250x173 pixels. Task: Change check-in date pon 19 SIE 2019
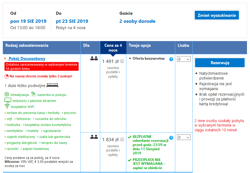click(28, 21)
